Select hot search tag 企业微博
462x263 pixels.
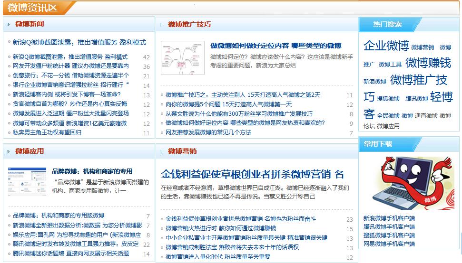coord(386,46)
